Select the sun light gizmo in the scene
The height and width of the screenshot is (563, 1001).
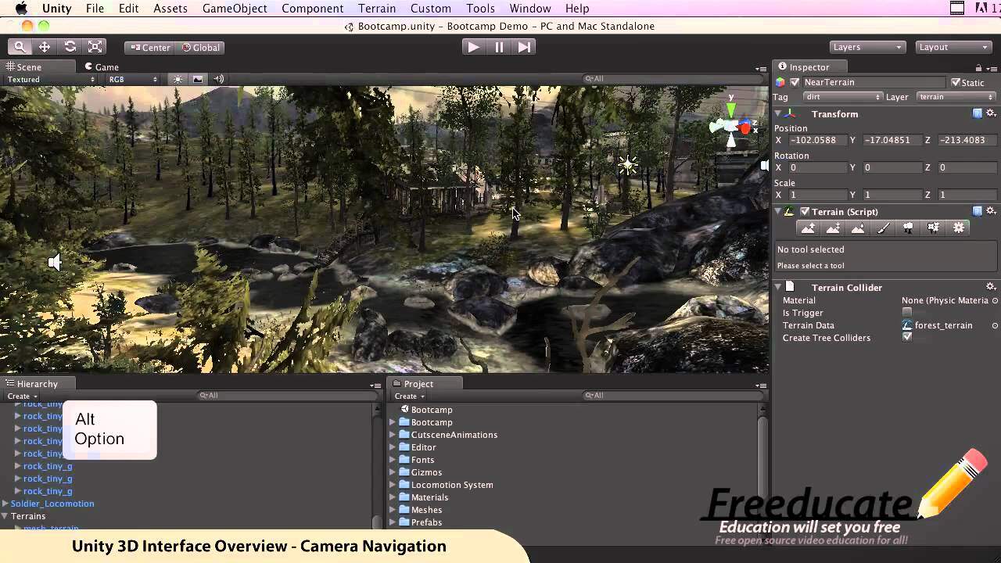pos(628,165)
